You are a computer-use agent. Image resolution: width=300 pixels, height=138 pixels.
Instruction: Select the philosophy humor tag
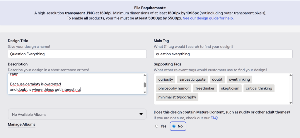click(x=173, y=89)
